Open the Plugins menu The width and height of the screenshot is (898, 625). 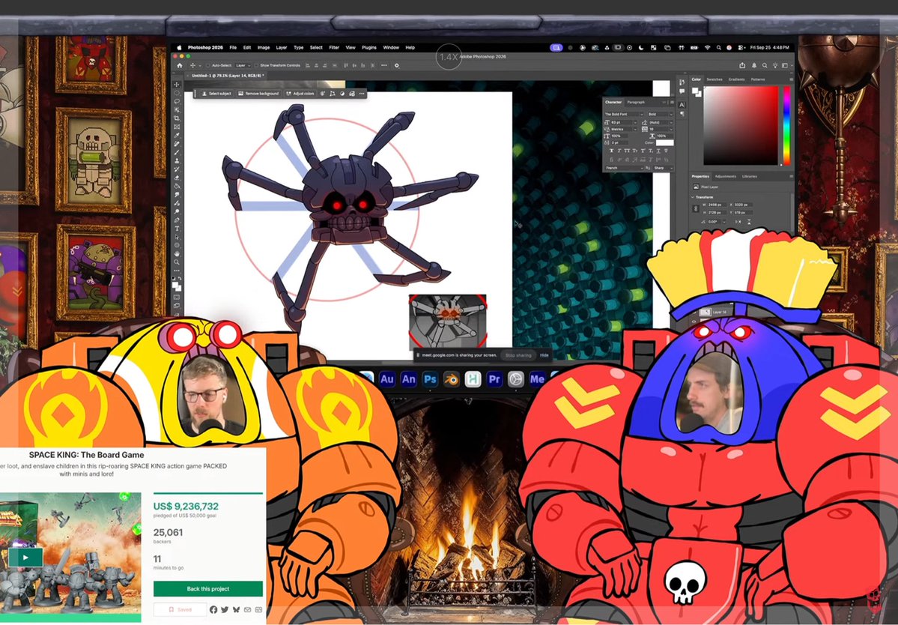(368, 47)
